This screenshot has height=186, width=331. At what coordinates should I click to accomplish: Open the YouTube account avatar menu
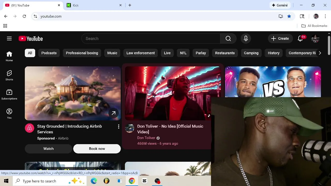(315, 38)
